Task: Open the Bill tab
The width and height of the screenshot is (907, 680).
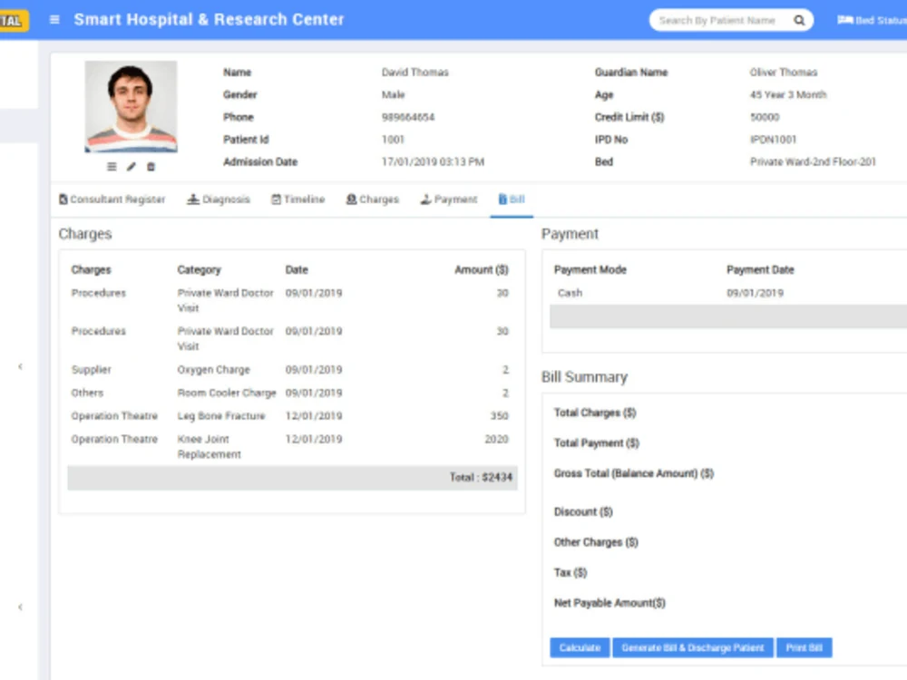Action: click(512, 199)
